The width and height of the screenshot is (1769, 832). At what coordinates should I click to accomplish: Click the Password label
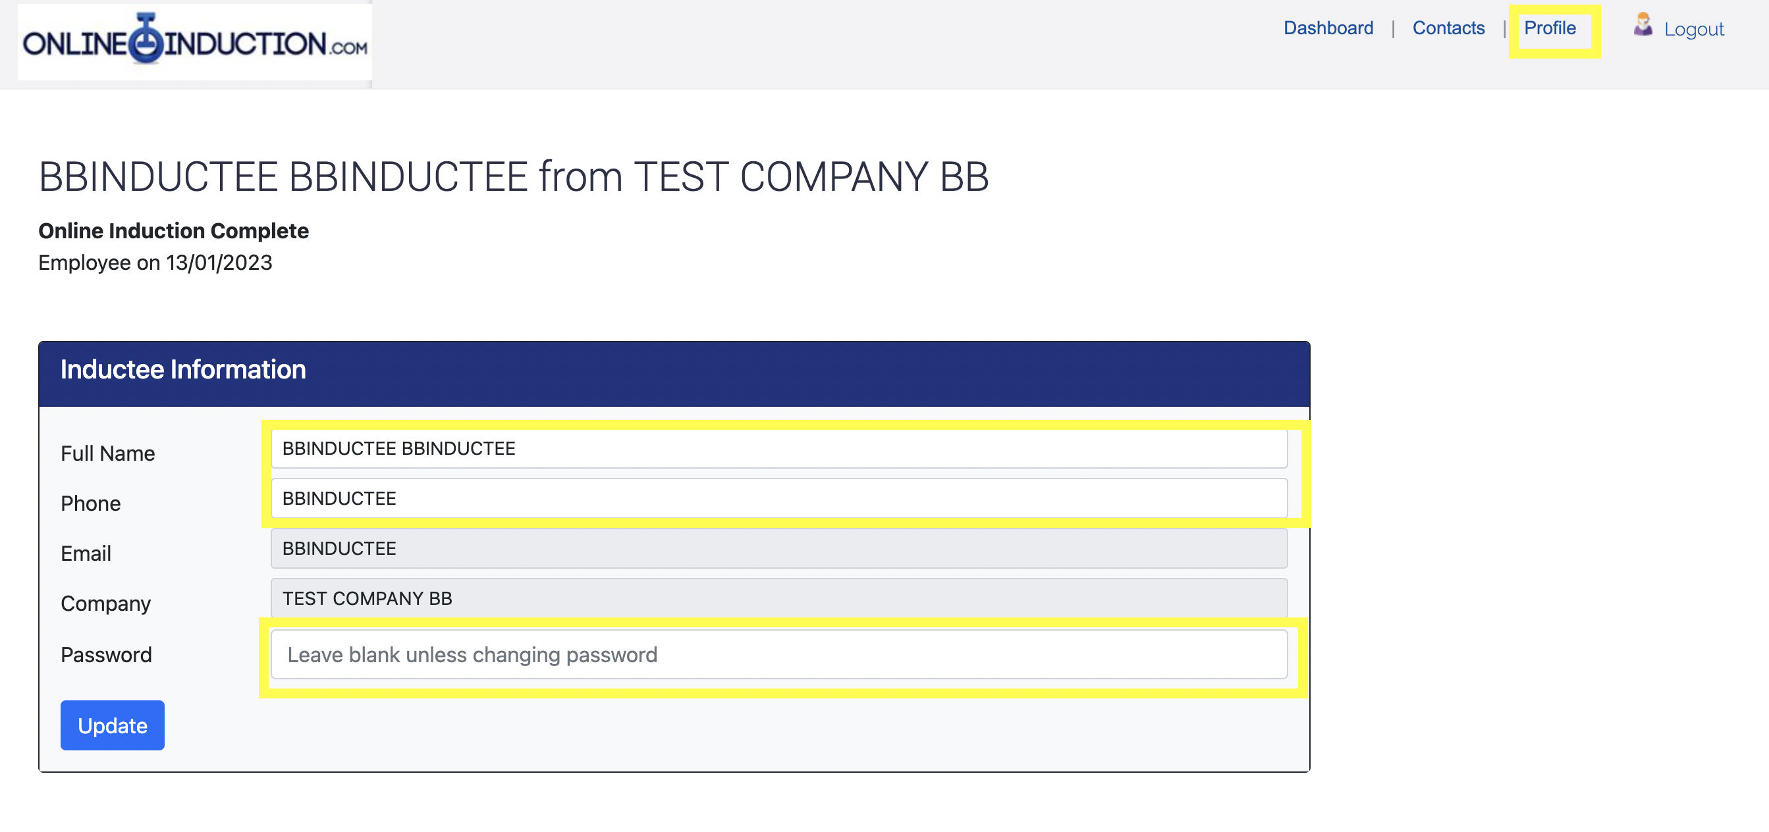click(x=107, y=655)
